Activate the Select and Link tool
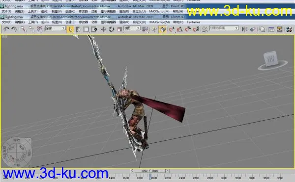The image size is (295, 182). pos(23,29)
